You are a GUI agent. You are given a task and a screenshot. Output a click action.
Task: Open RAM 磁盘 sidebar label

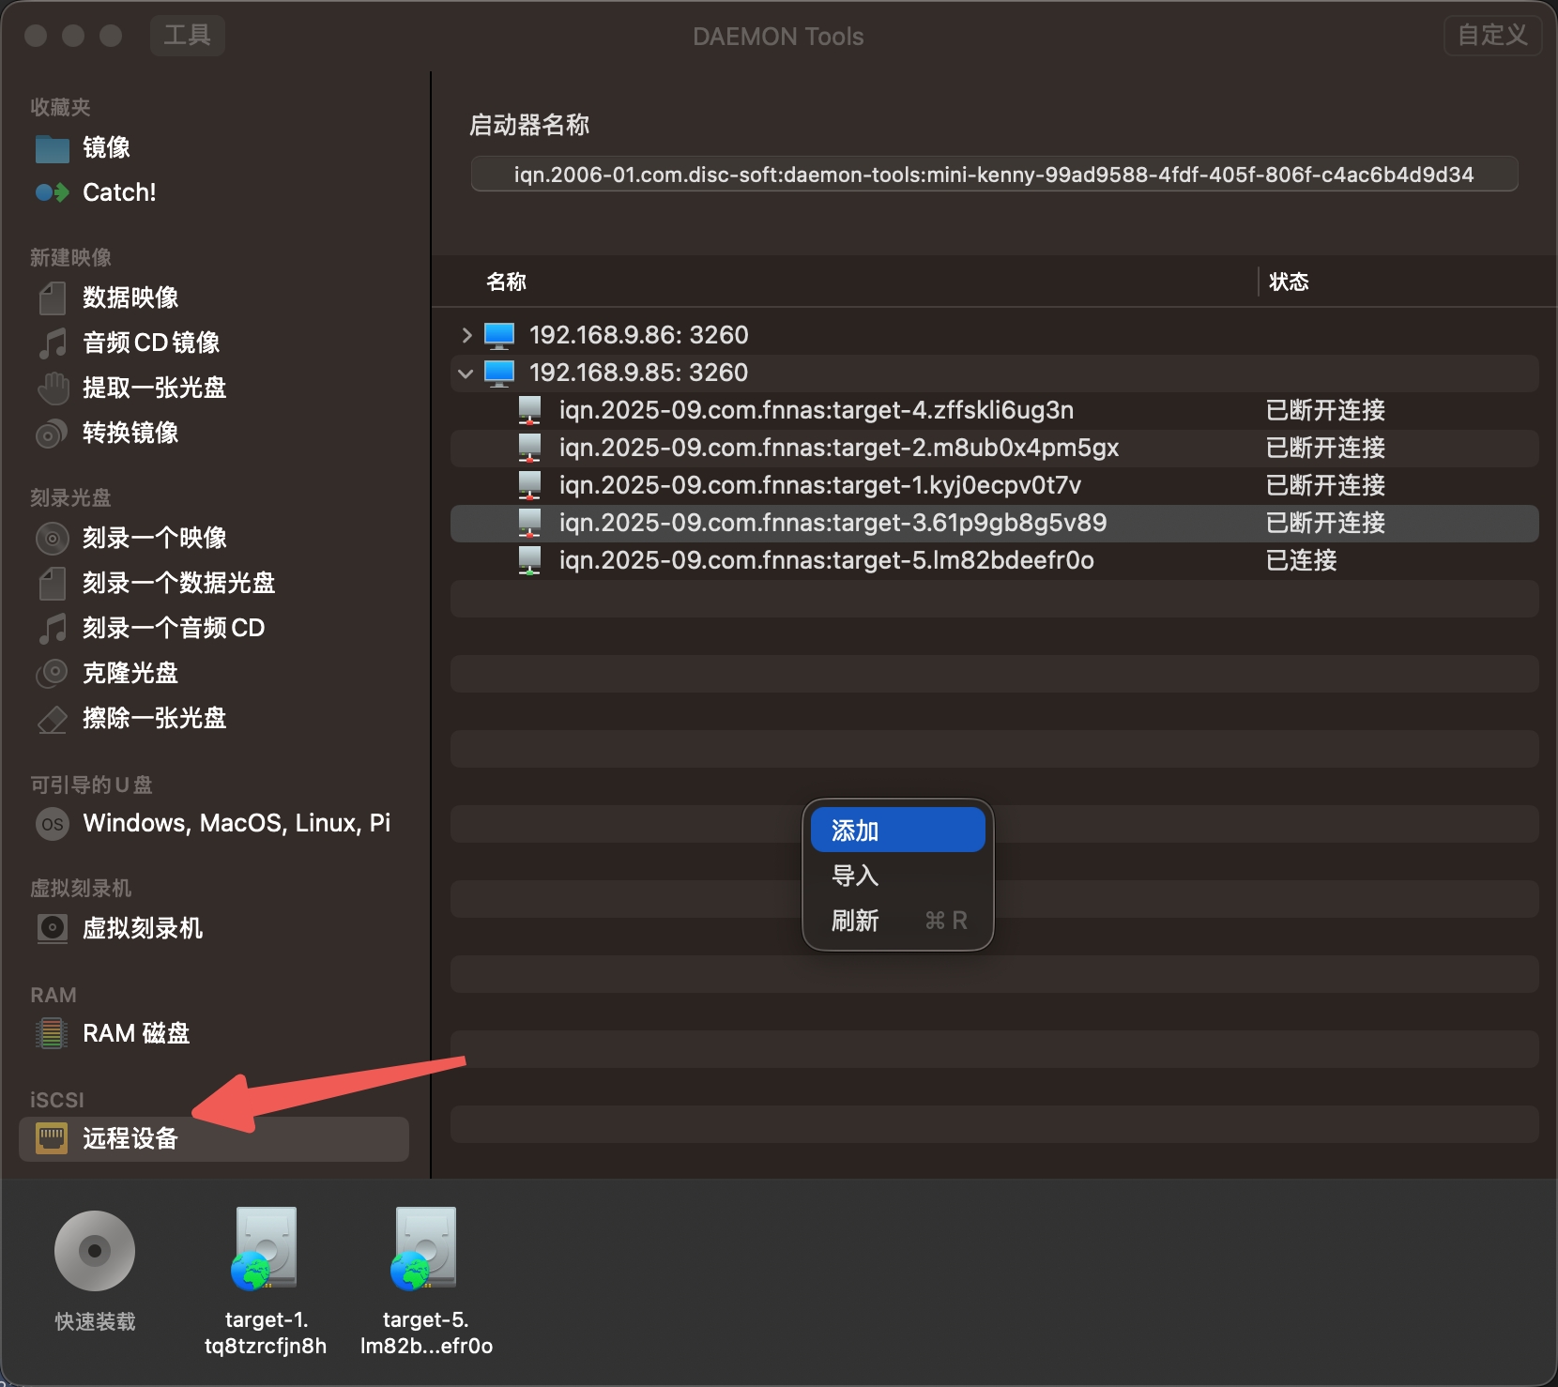136,1033
